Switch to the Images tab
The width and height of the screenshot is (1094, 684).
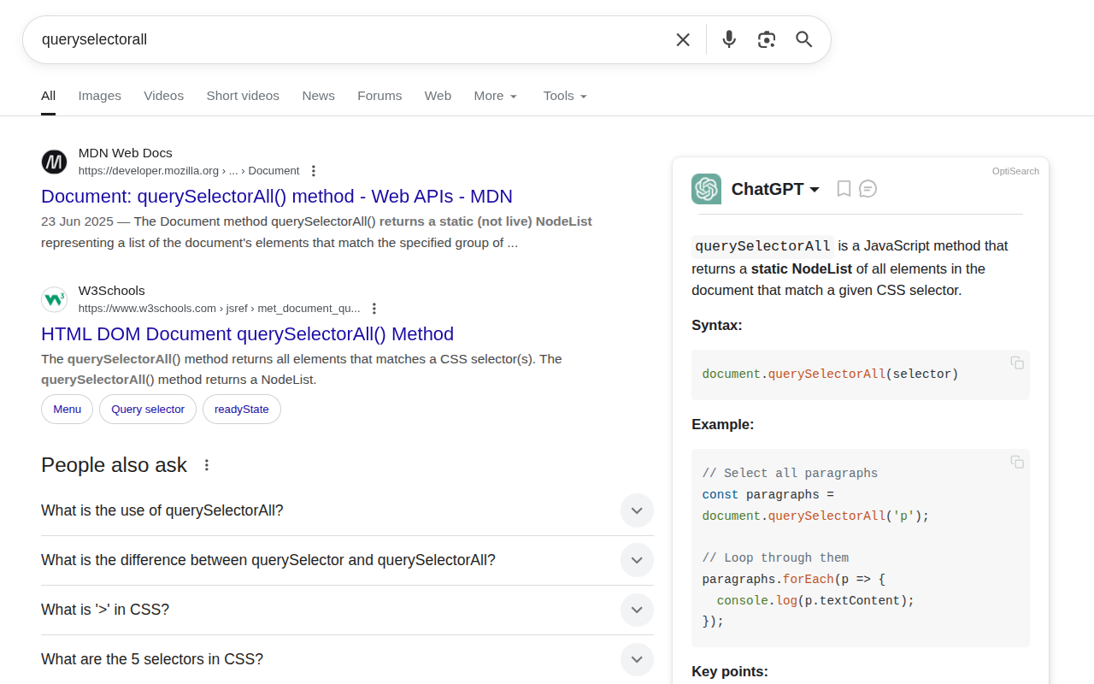(x=99, y=96)
